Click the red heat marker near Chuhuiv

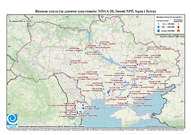(149, 58)
